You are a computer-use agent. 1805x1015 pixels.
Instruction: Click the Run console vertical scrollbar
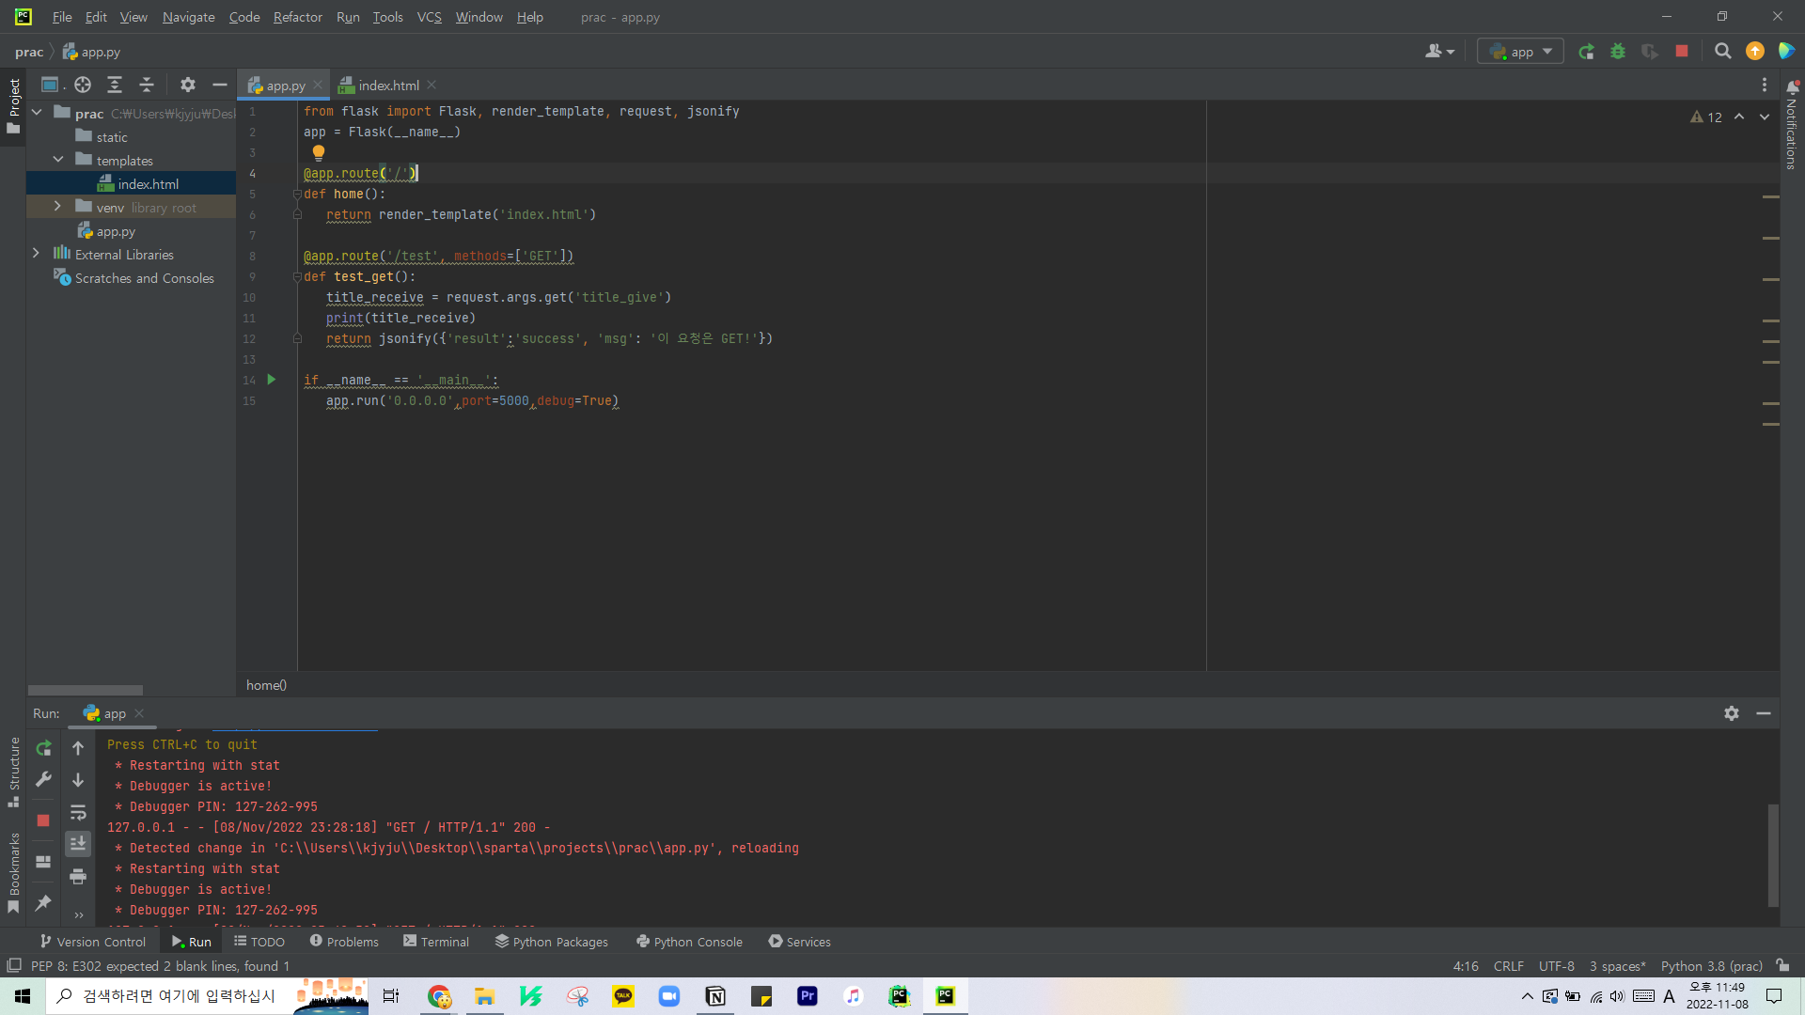1773,855
